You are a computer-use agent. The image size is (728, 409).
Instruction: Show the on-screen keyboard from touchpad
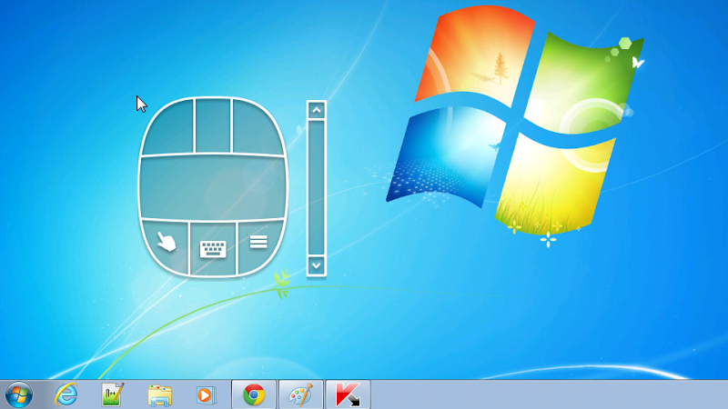[x=213, y=247]
